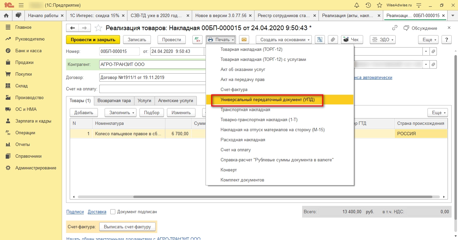Click the notifications bell icon
The width and height of the screenshot is (458, 240).
pos(357,5)
